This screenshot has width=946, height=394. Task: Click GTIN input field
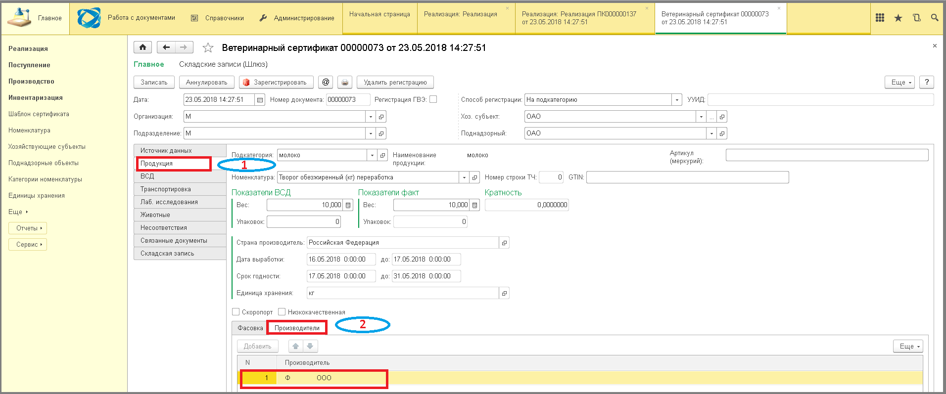point(687,177)
